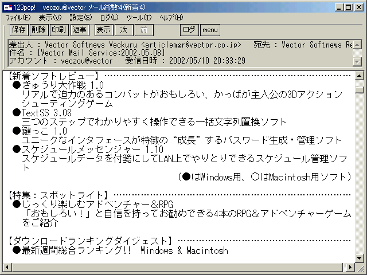Open the ログ(L) menu
367x275 pixels.
click(110, 18)
